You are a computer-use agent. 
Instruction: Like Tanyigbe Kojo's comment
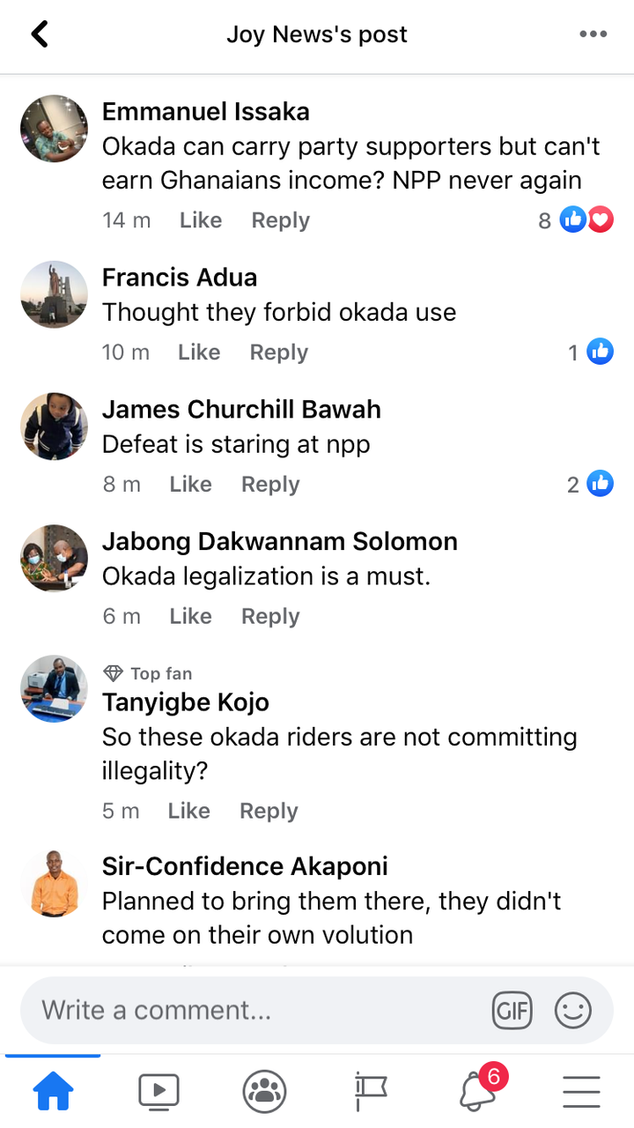(189, 811)
